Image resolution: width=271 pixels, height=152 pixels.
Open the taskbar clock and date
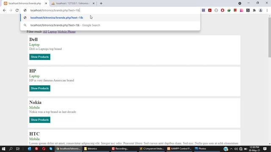pyautogui.click(x=254, y=149)
